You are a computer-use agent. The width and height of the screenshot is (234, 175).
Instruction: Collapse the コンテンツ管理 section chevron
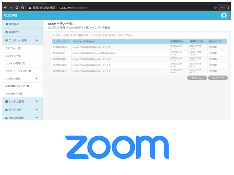tap(36, 40)
